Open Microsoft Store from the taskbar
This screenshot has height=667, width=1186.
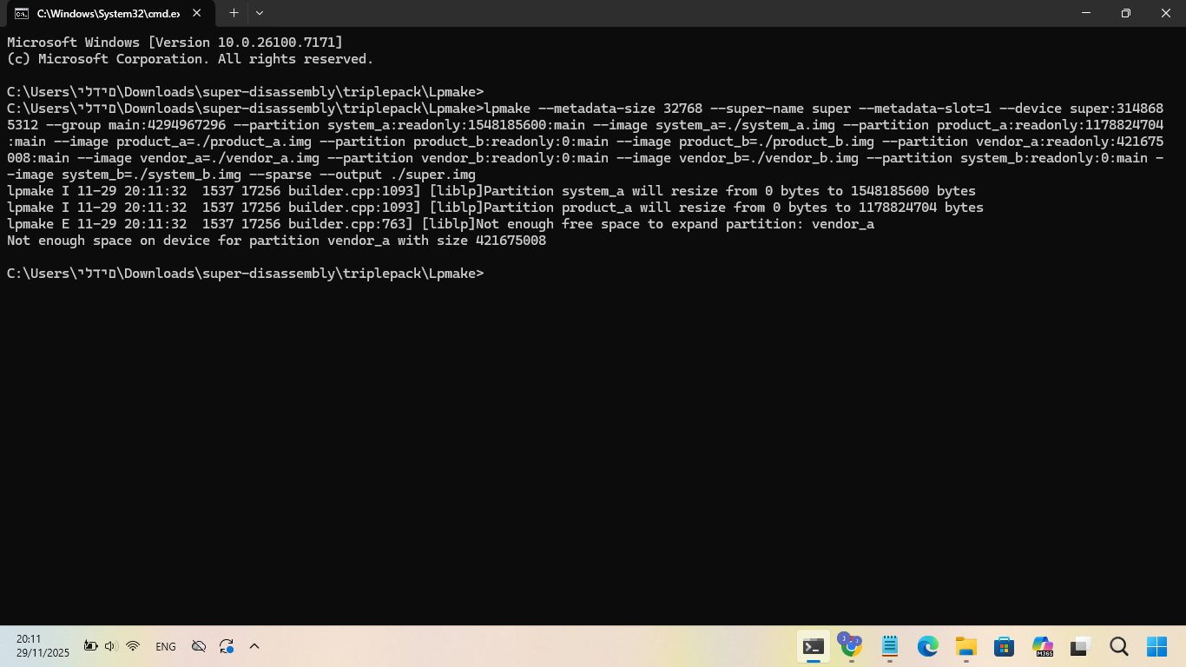[x=1005, y=646]
